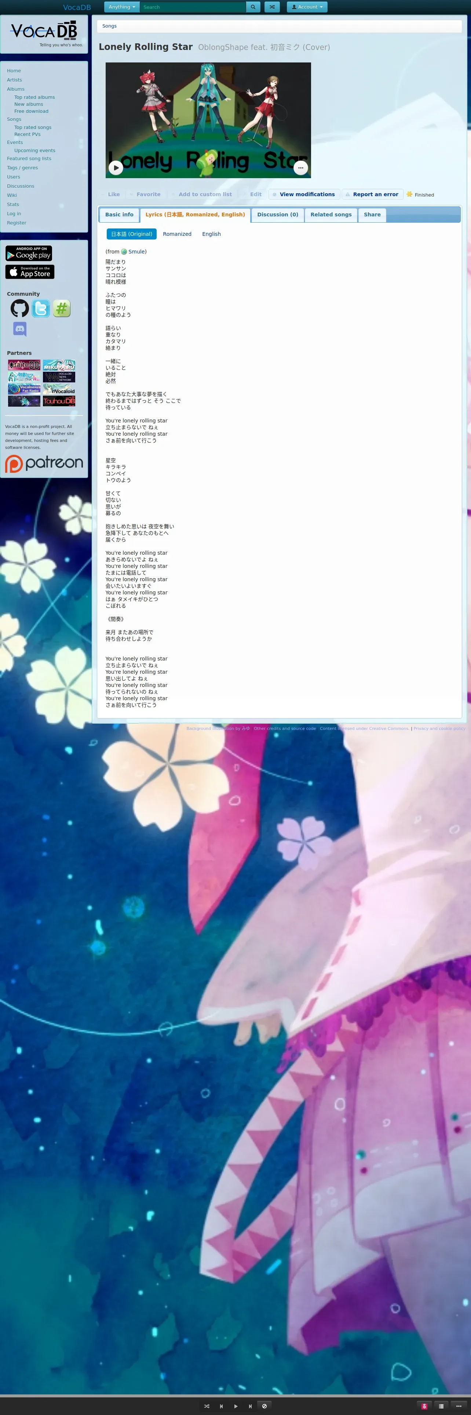
Task: Click the pink Smule icon in player bar
Action: (424, 1406)
